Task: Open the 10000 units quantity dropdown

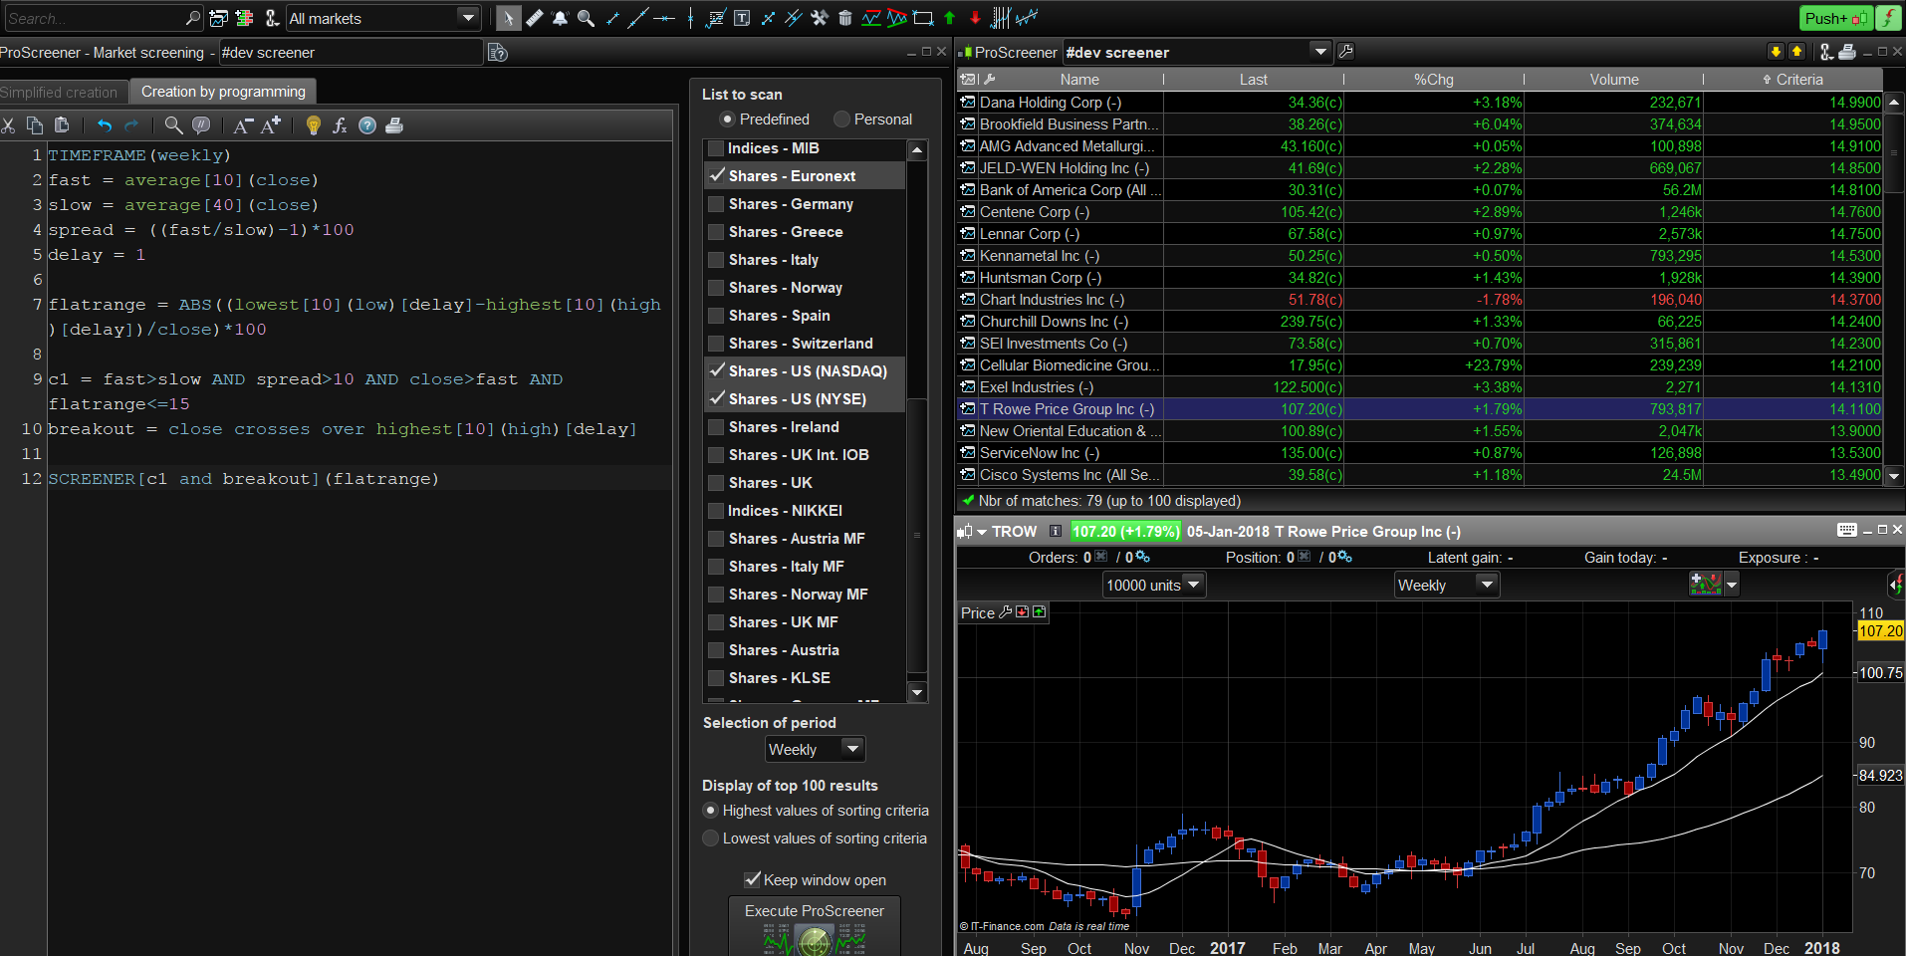Action: (x=1154, y=585)
